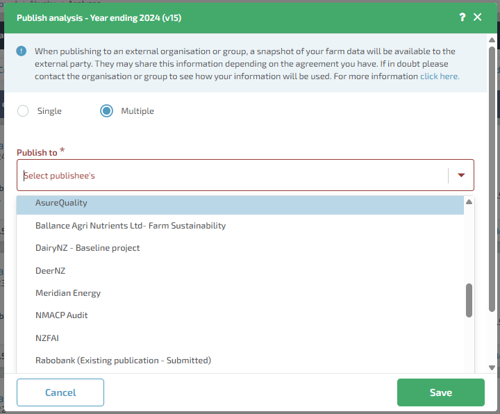Choose Rabobank (Existing publication - Submitted)
The height and width of the screenshot is (414, 500).
click(240, 361)
